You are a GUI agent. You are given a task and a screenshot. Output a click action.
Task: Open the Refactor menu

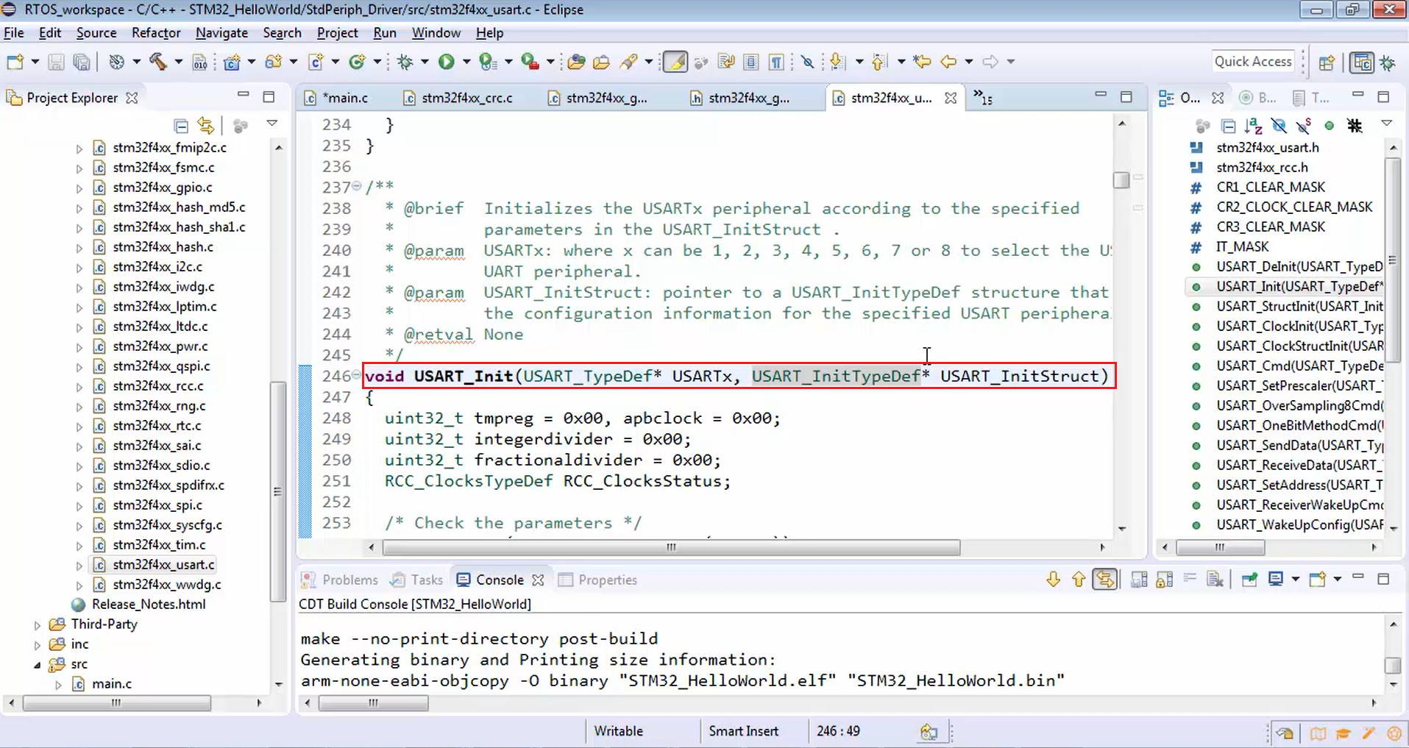(x=155, y=33)
